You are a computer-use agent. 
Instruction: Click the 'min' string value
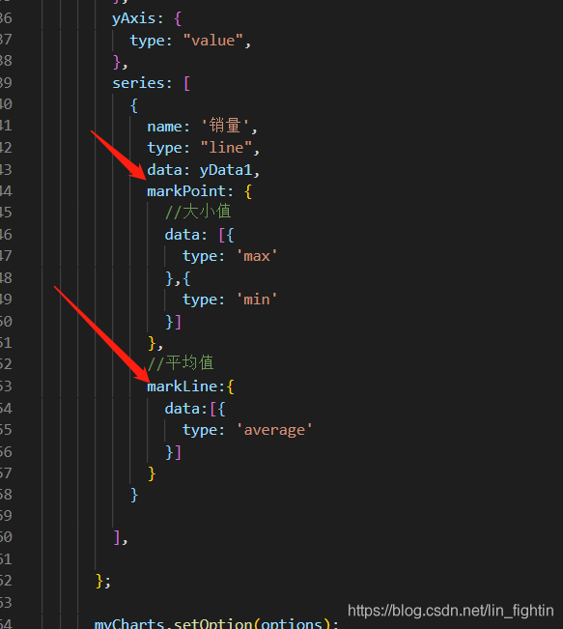[257, 300]
